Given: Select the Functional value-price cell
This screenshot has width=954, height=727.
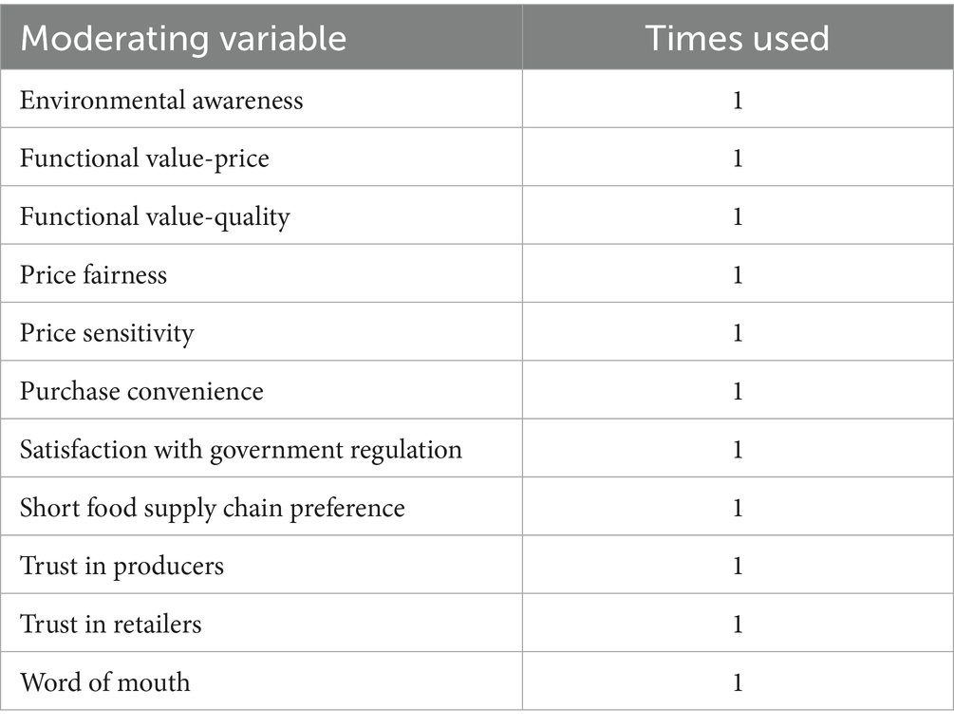Looking at the screenshot, I should tap(144, 158).
